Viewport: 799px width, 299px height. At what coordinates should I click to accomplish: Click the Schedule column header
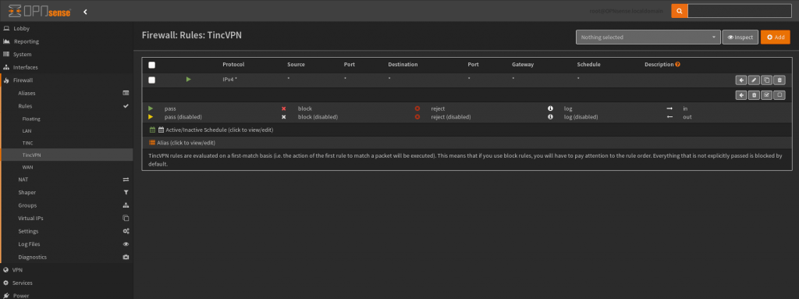(x=588, y=65)
